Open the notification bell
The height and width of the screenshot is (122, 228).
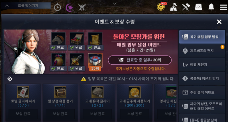click(211, 7)
